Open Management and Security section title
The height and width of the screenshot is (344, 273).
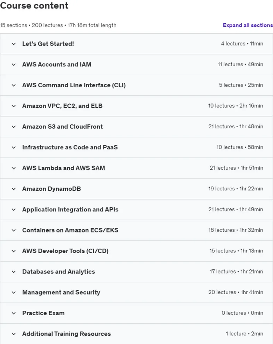[x=61, y=292]
